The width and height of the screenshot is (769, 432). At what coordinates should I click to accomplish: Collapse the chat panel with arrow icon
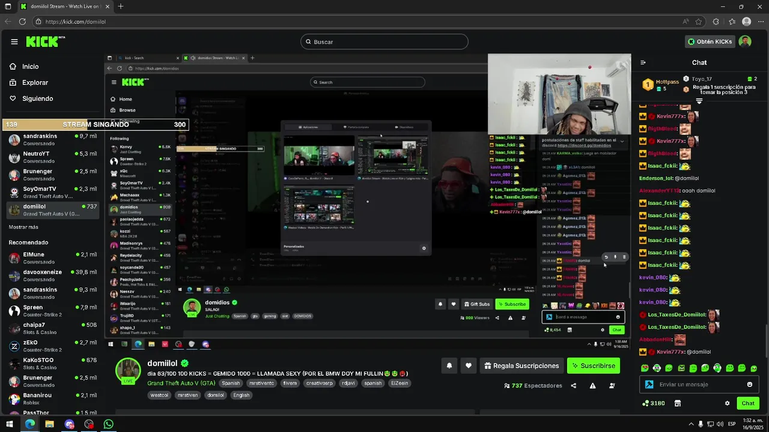point(643,62)
